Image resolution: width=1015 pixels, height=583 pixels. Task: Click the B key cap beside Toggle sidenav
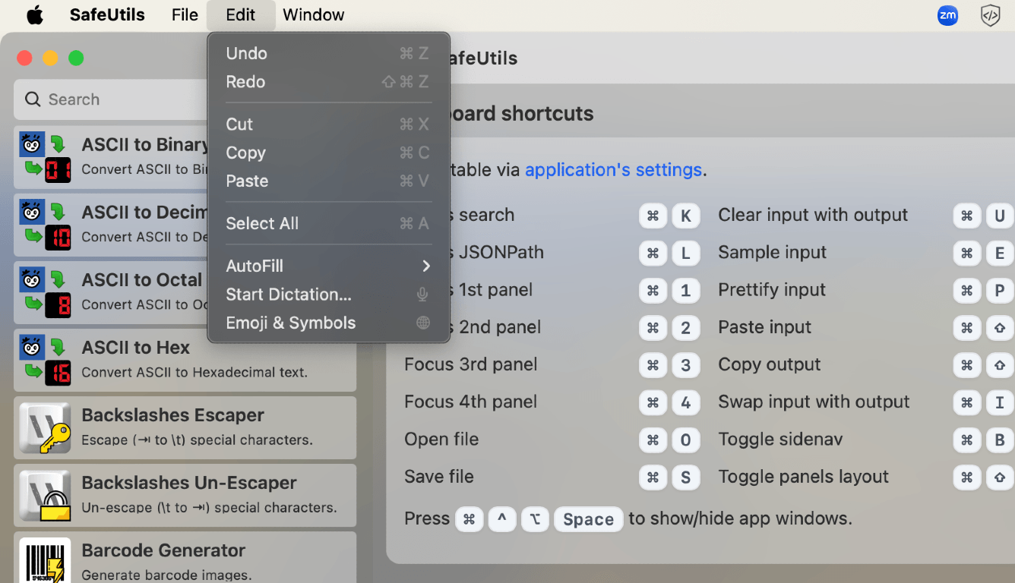pos(1000,440)
